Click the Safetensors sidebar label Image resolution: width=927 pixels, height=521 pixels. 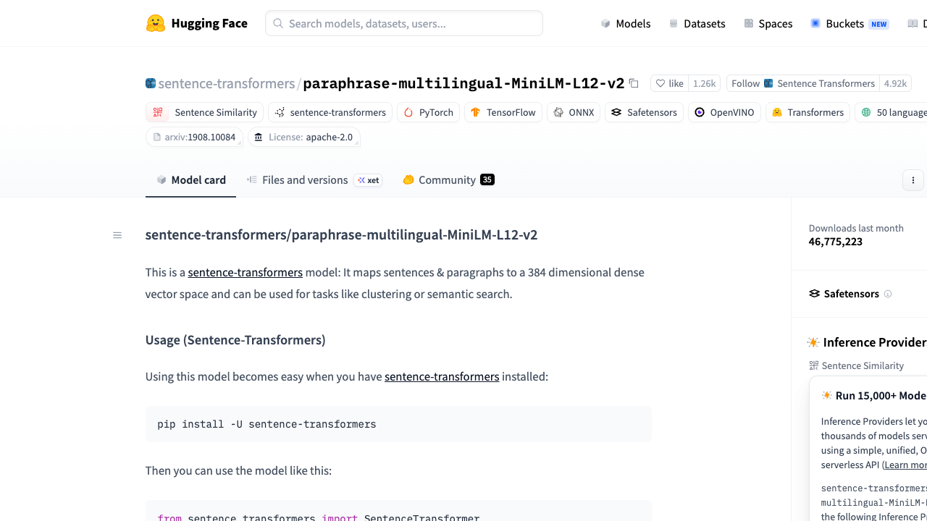tap(851, 294)
